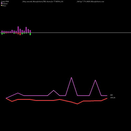131x131 pixels.
Task: Click the Volume legend color swatch
Action: 2,3
